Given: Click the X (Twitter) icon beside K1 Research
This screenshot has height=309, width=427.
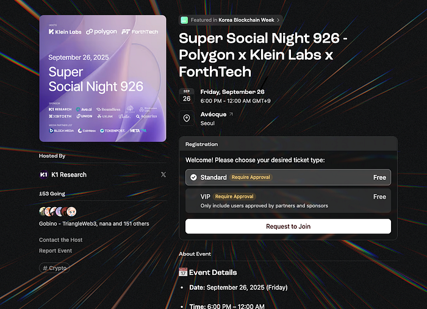Looking at the screenshot, I should pos(163,175).
